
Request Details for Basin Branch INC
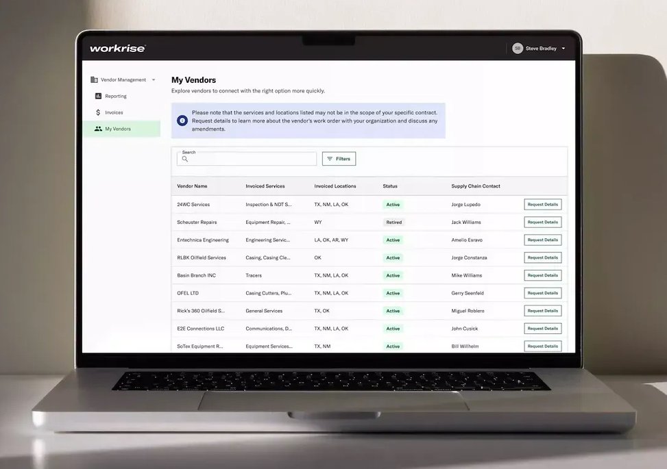tap(543, 275)
